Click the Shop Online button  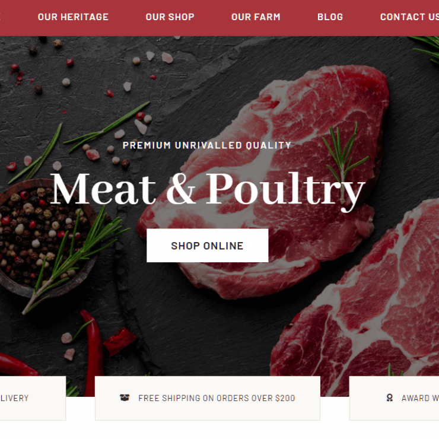point(208,246)
